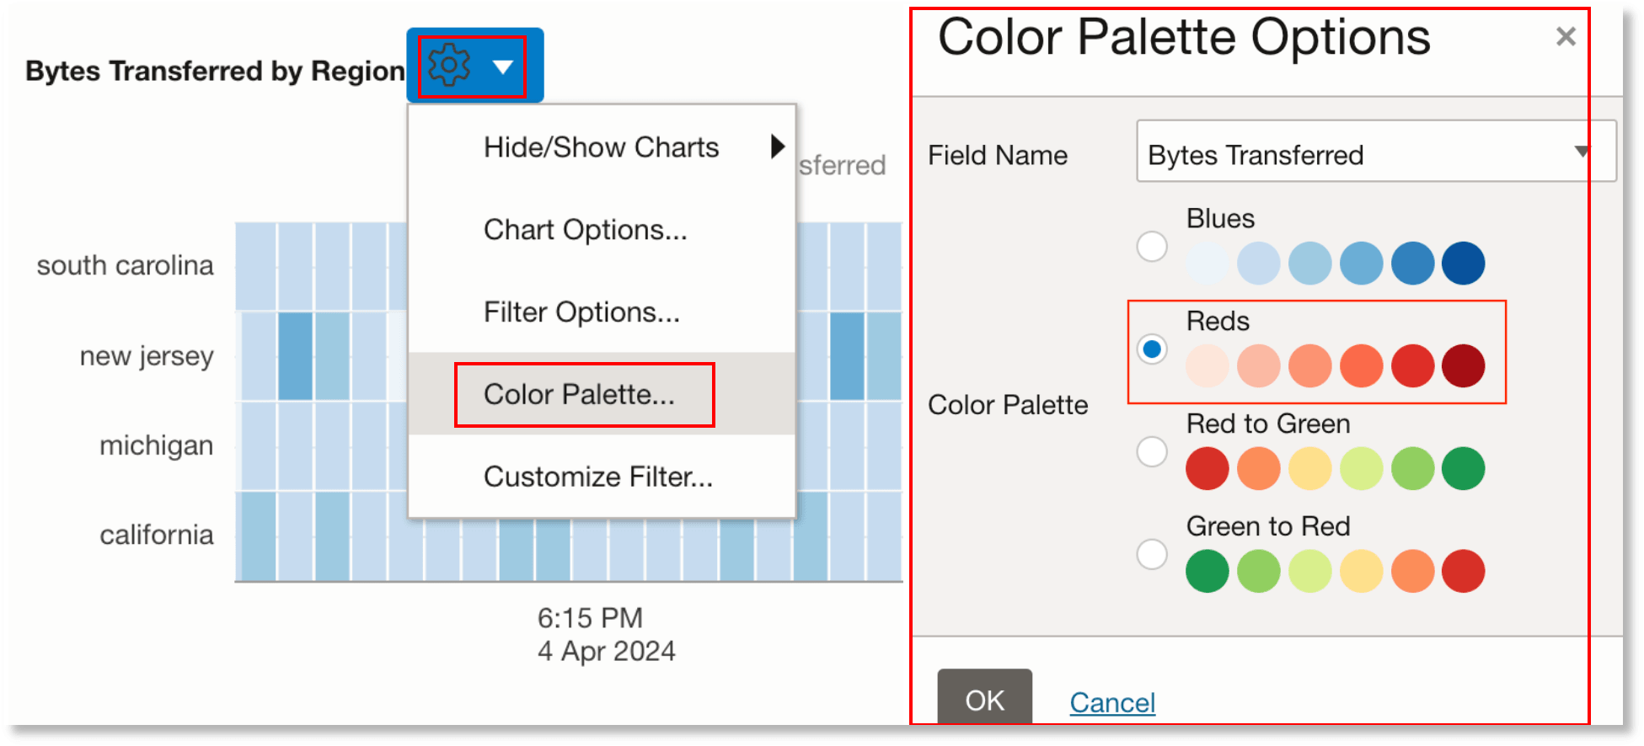Choose the Red to Green palette option
Viewport: 1644px width, 746px height.
1151,451
